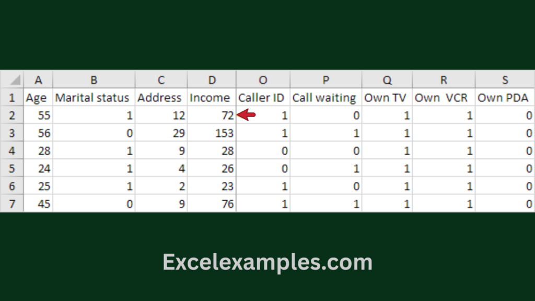
Task: Select row 5 header
Action: [12, 168]
